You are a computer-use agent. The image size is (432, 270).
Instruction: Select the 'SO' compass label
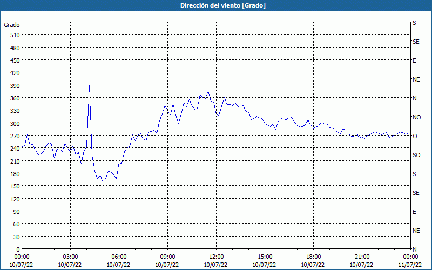pos(416,155)
